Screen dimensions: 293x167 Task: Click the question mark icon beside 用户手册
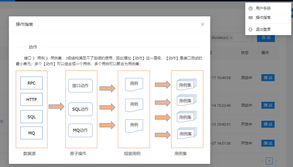pos(250,8)
